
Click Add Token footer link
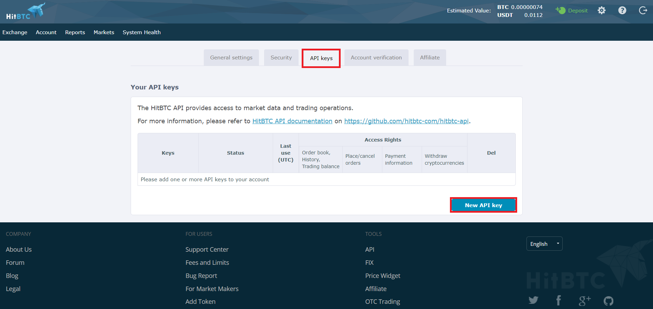tap(200, 301)
